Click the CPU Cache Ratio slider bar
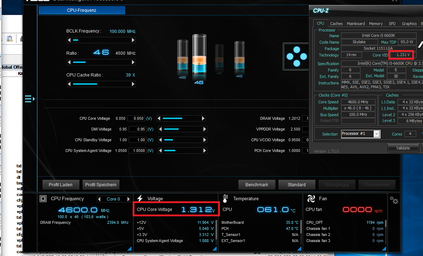 click(x=101, y=84)
